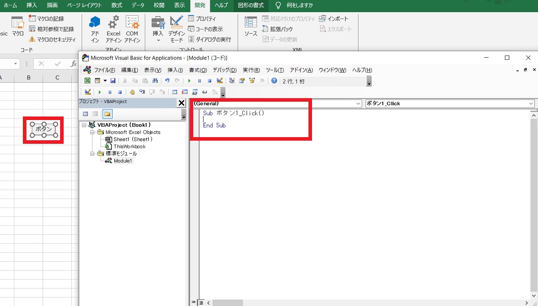Image resolution: width=538 pixels, height=306 pixels.
Task: Toggle 相対参照で記録 in the ribbon
Action: (51, 29)
